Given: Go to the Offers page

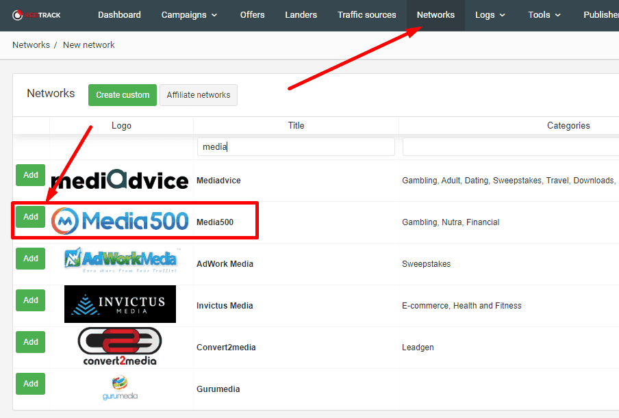Looking at the screenshot, I should point(252,15).
